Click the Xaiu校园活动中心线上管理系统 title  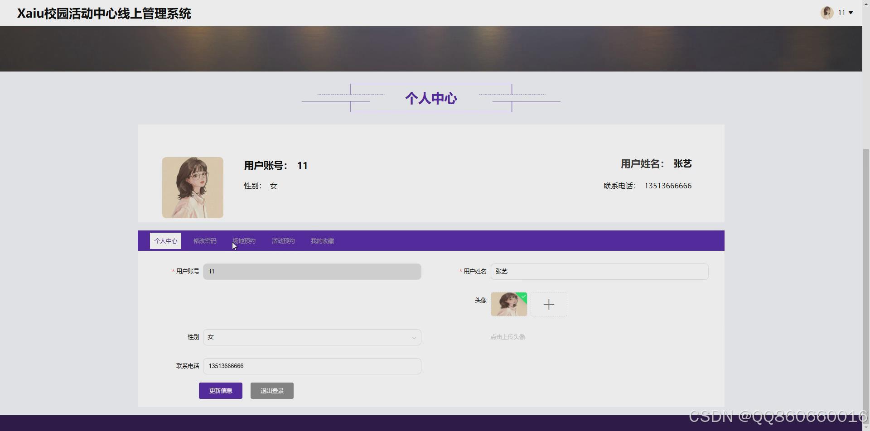point(104,13)
